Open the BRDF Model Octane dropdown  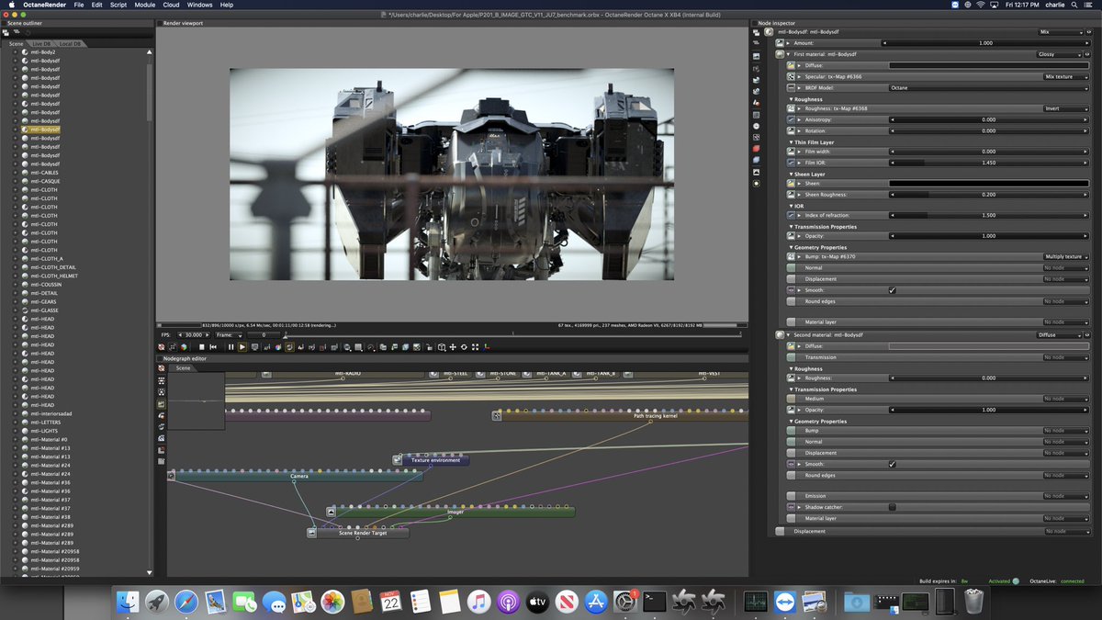988,88
